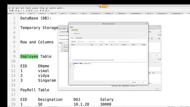Close the Parent.java tab

tap(100, 13)
